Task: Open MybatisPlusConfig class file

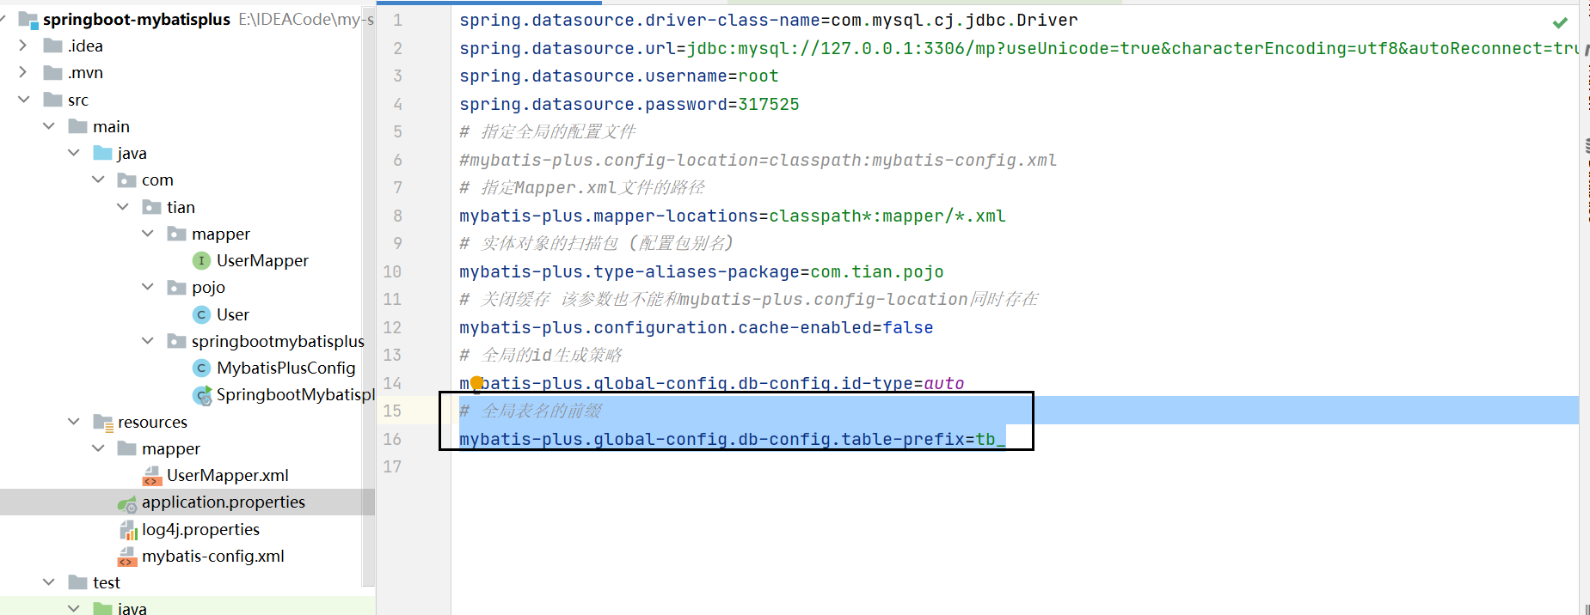Action: click(285, 368)
